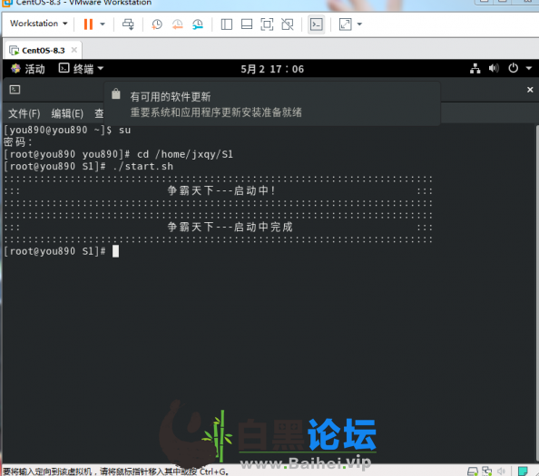Close the CentOS-8.3 tab
Image resolution: width=539 pixels, height=476 pixels.
(73, 50)
